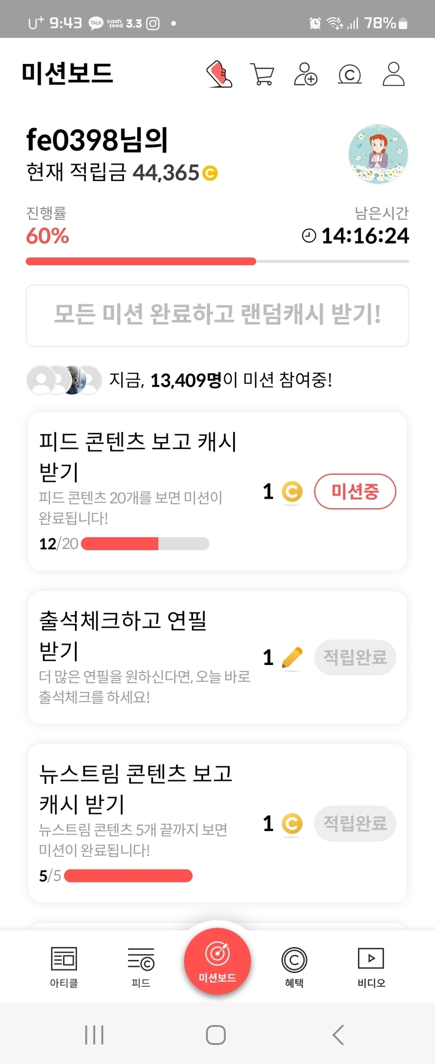Image resolution: width=435 pixels, height=1064 pixels.
Task: Open the my profile icon
Action: [x=394, y=74]
